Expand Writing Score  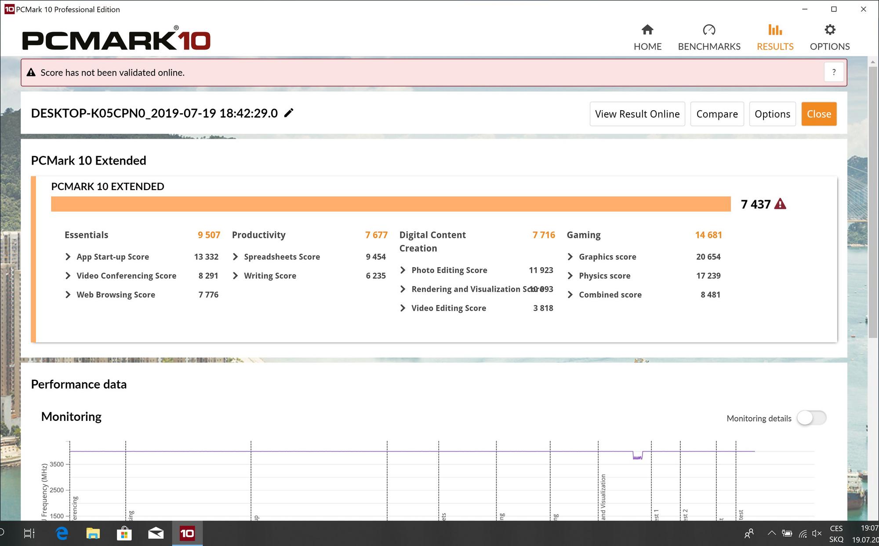(x=235, y=276)
